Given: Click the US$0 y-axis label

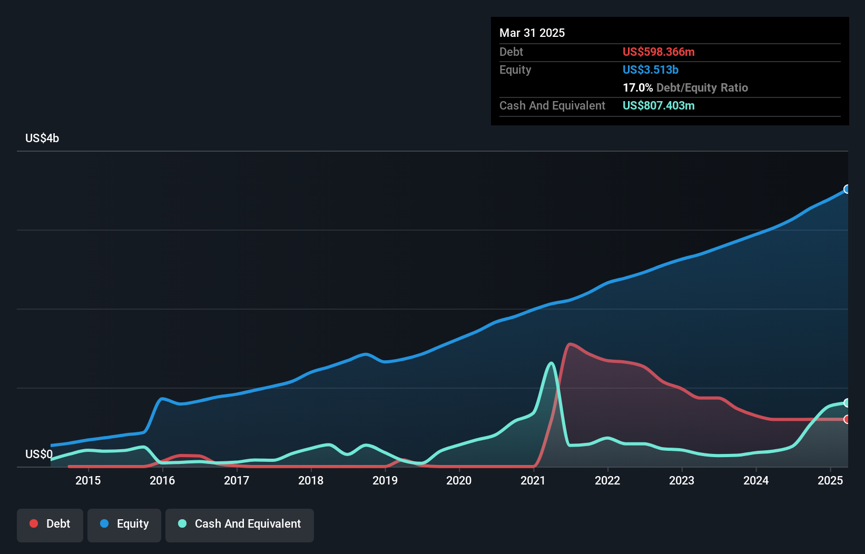Looking at the screenshot, I should click(x=39, y=454).
